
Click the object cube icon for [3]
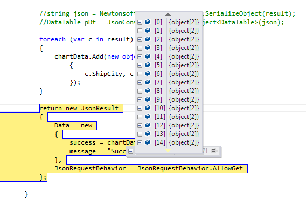148,47
